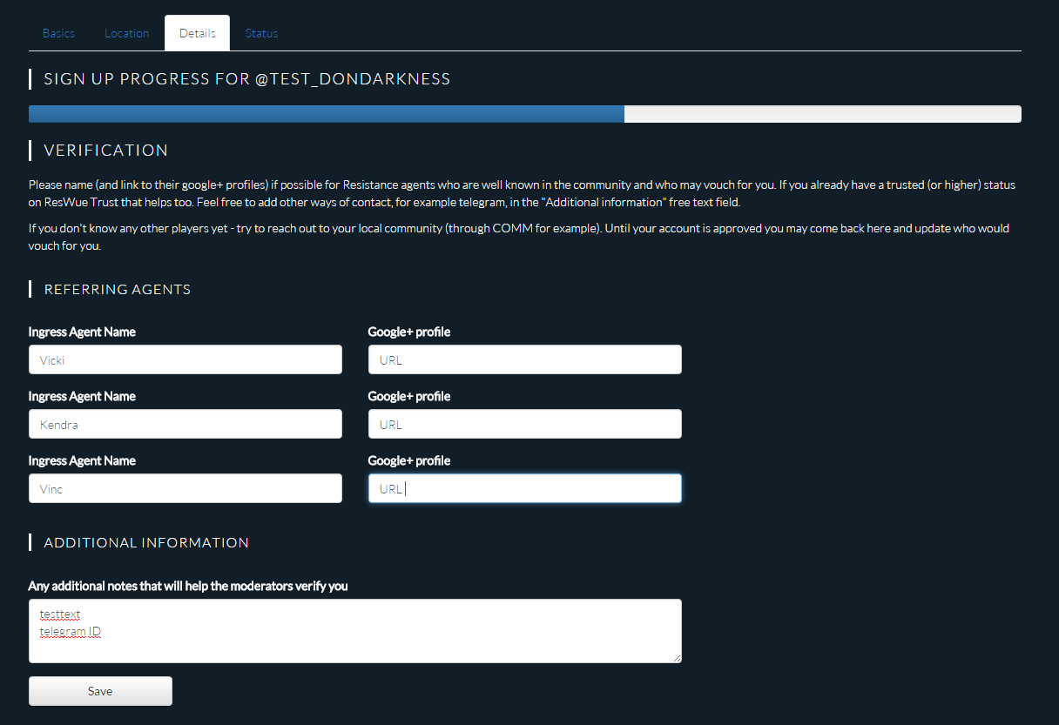Select the Details tab
The width and height of the screenshot is (1059, 725).
(198, 33)
